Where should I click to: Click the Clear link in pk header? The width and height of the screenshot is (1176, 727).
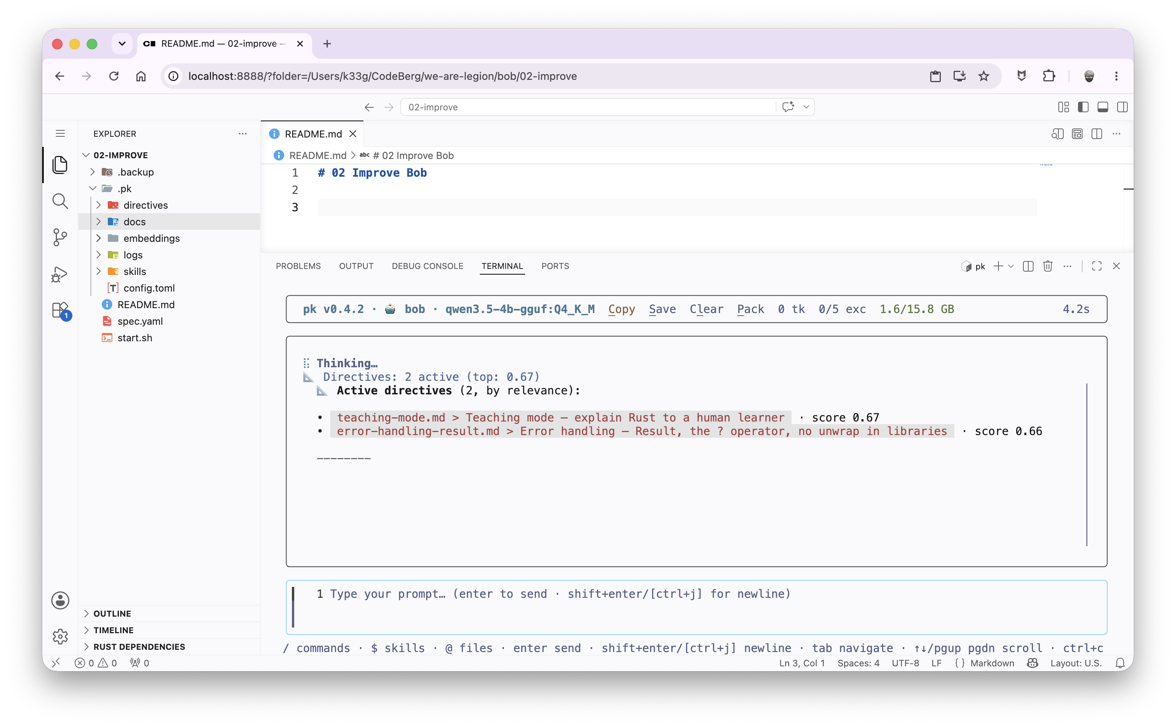click(x=706, y=309)
